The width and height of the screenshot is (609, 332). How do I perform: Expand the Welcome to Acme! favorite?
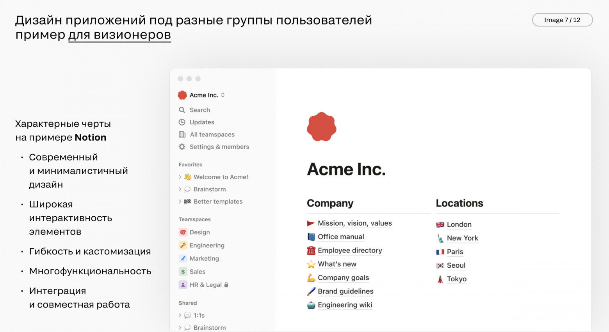pos(180,177)
